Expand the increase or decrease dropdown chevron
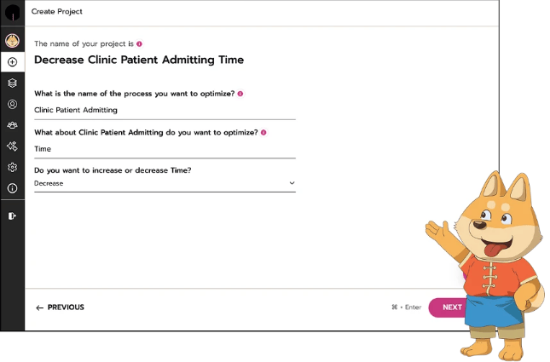550x362 pixels. 292,183
